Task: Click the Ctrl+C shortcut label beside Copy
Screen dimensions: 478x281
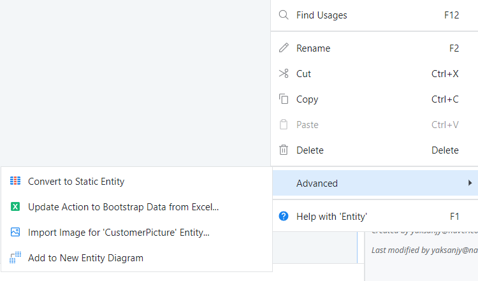Action: [x=445, y=99]
